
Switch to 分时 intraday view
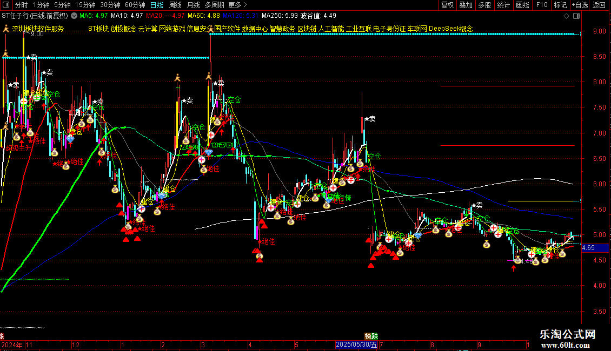point(22,5)
